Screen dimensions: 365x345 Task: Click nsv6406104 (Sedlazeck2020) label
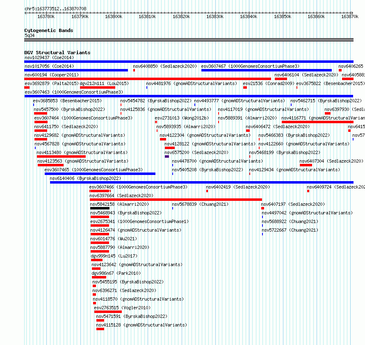[306, 75]
